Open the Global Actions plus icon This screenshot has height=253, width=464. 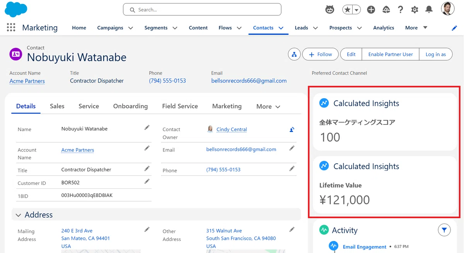click(x=371, y=10)
